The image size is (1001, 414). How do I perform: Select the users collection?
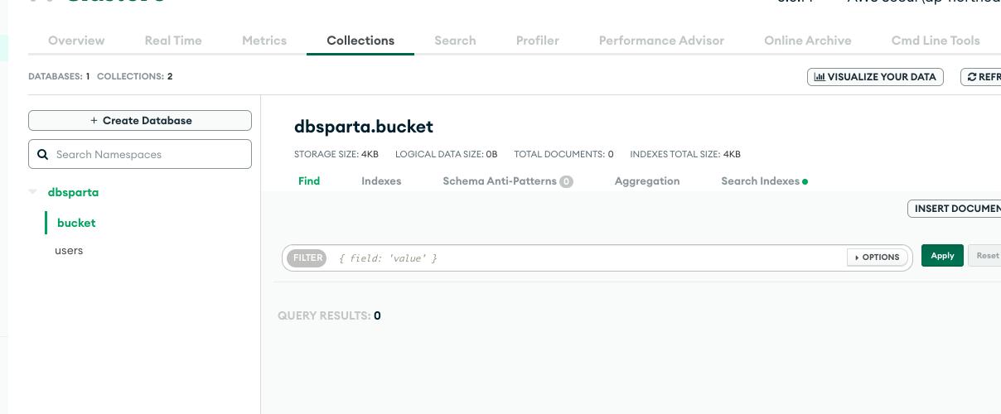(69, 250)
